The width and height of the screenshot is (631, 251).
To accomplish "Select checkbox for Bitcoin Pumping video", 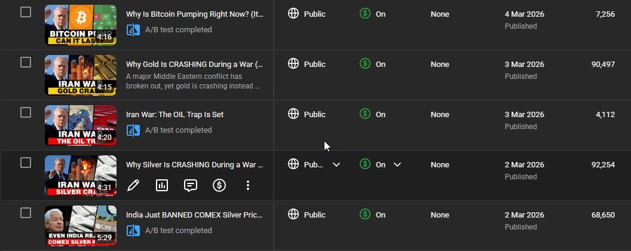I will [26, 12].
